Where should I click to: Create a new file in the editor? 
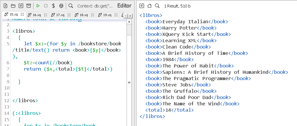(5, 6)
